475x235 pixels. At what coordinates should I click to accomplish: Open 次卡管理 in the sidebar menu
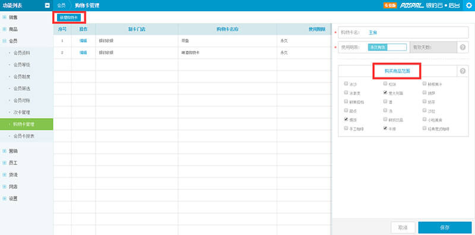tap(22, 112)
